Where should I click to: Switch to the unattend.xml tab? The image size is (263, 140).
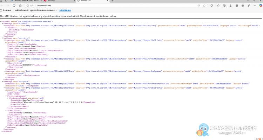[x=92, y=1]
